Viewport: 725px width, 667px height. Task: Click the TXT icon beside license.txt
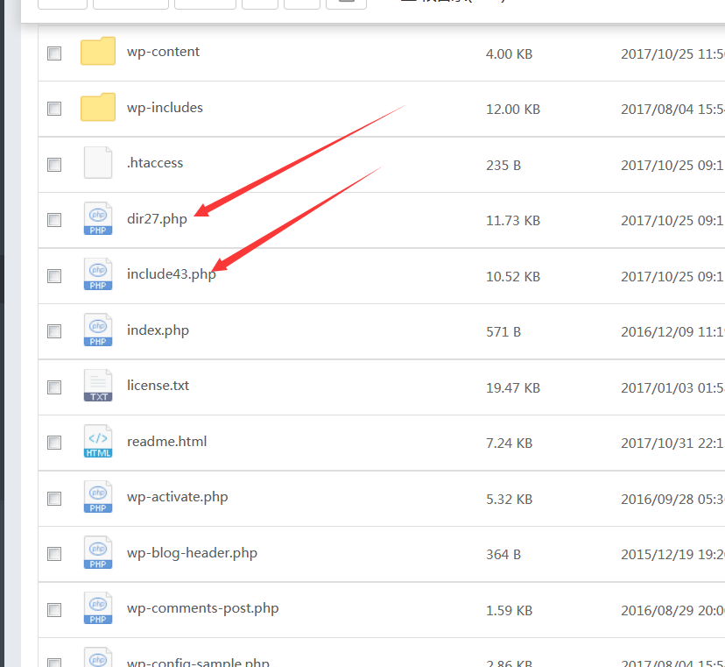coord(97,385)
